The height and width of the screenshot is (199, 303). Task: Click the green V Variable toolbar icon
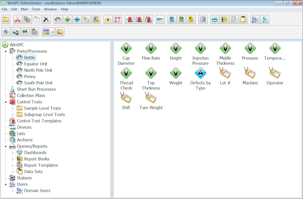pos(67,19)
